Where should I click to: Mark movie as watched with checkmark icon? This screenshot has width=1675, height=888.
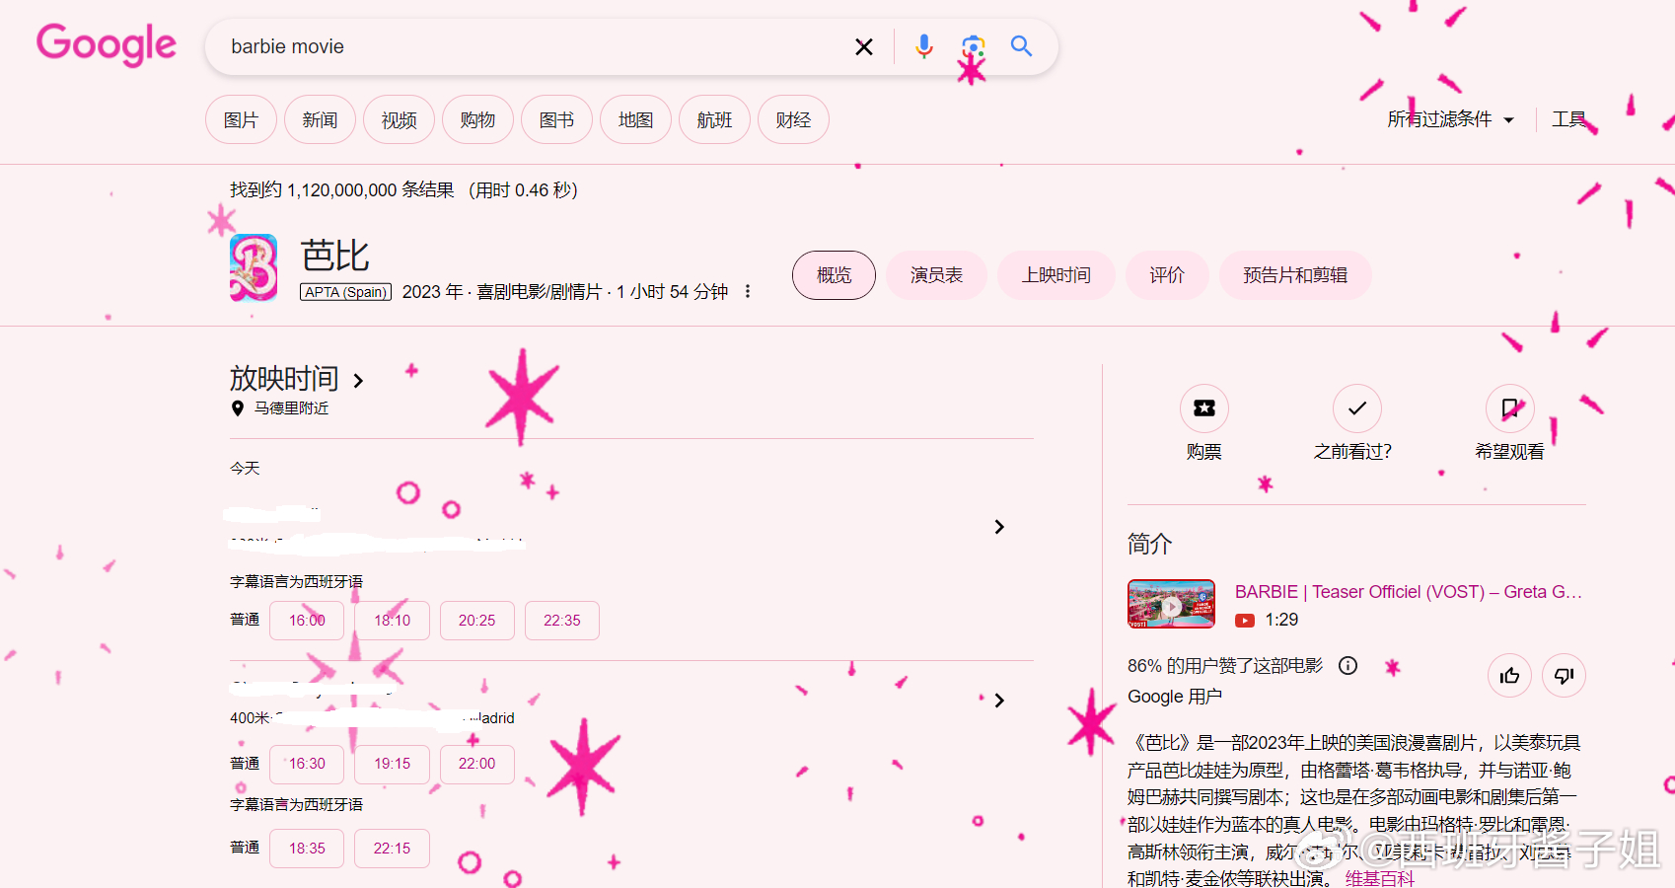point(1357,408)
